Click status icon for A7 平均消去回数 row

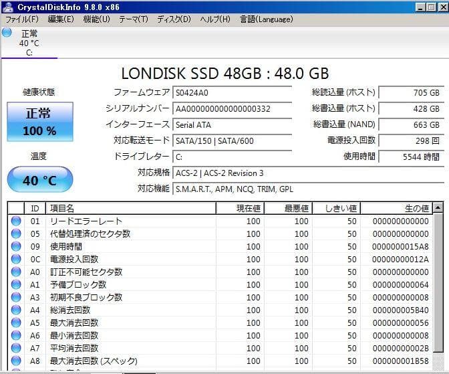coord(16,348)
